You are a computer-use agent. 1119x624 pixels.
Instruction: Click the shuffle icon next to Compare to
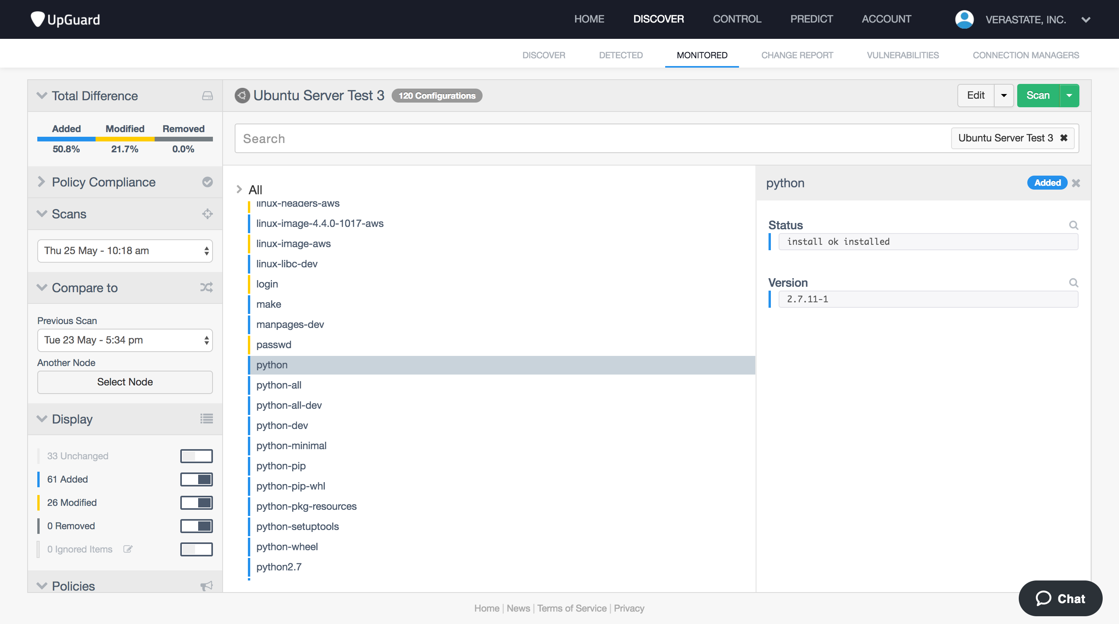(206, 287)
